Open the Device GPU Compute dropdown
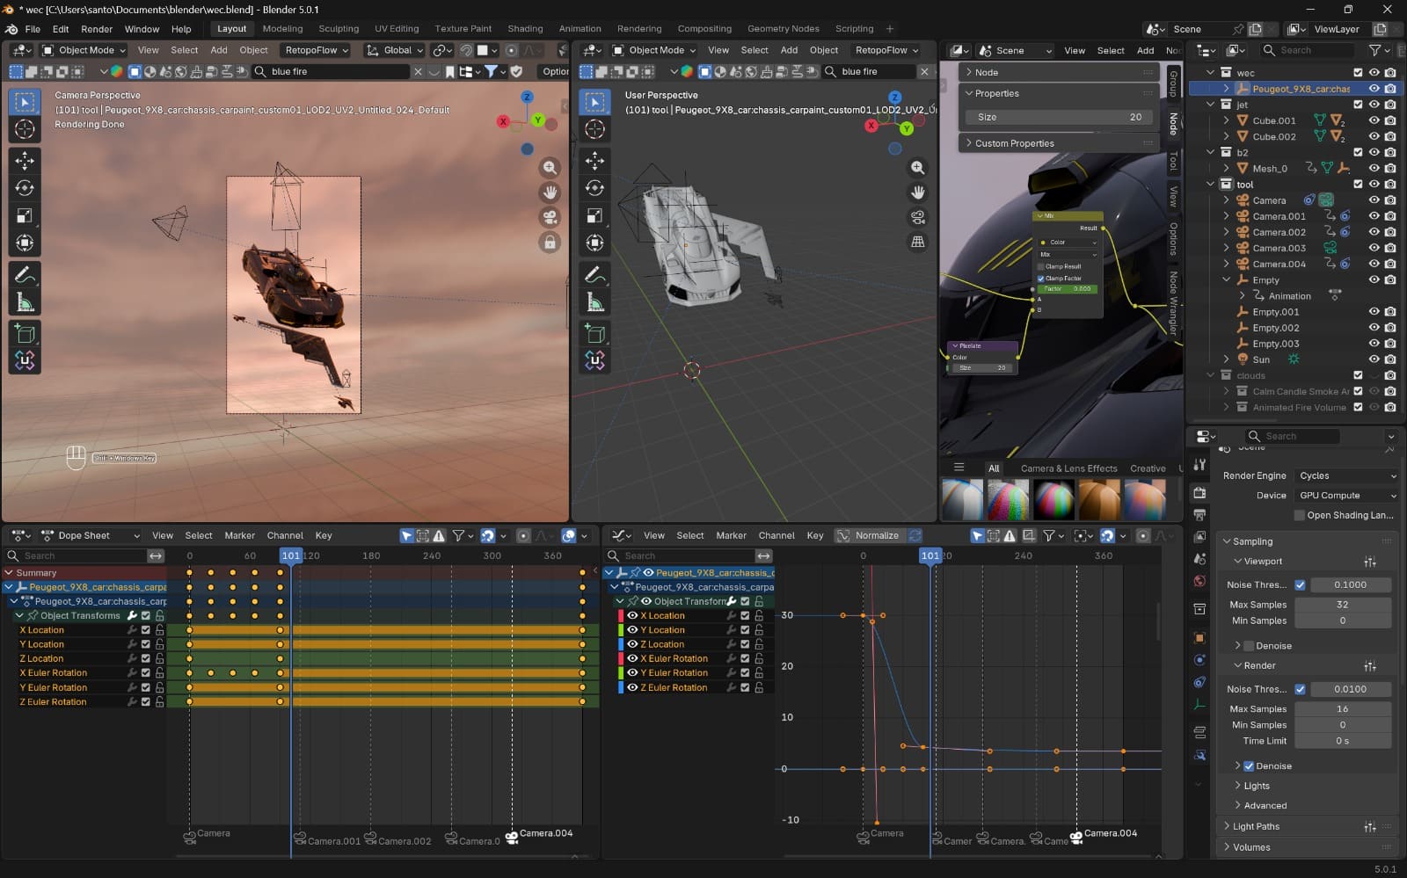1407x878 pixels. pyautogui.click(x=1345, y=496)
